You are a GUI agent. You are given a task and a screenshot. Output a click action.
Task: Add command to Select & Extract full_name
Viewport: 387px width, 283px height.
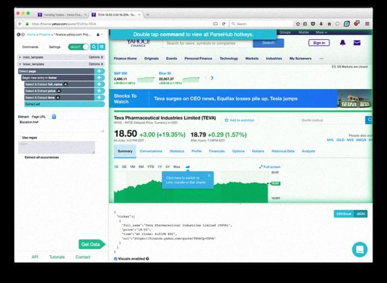click(99, 84)
